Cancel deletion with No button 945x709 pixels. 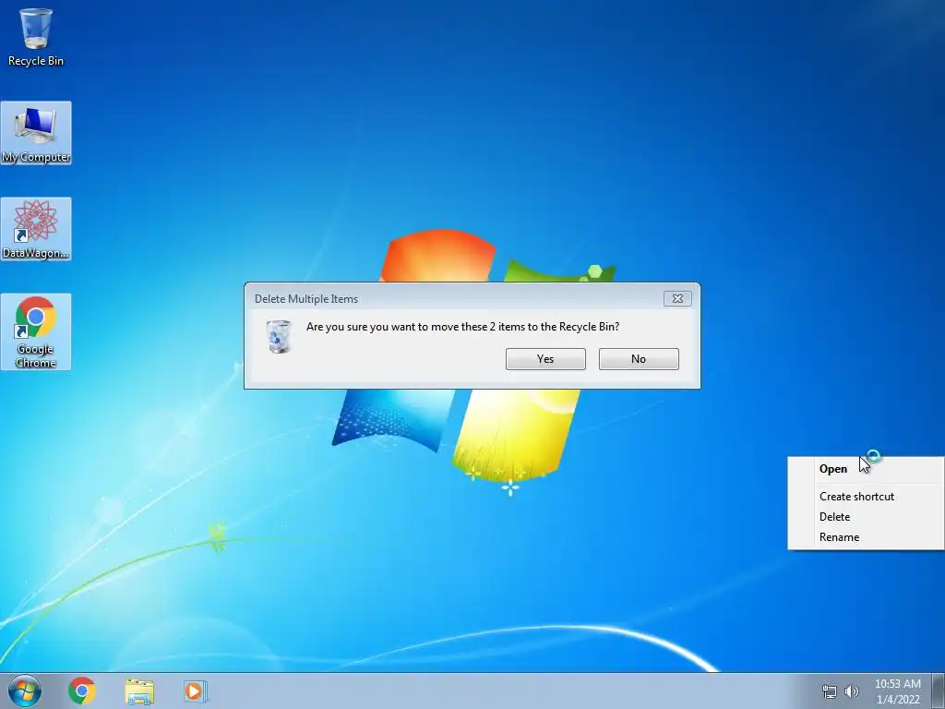coord(639,359)
